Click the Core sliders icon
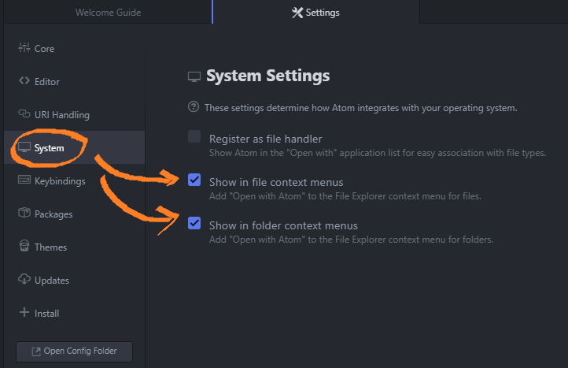The width and height of the screenshot is (568, 368). [x=24, y=47]
